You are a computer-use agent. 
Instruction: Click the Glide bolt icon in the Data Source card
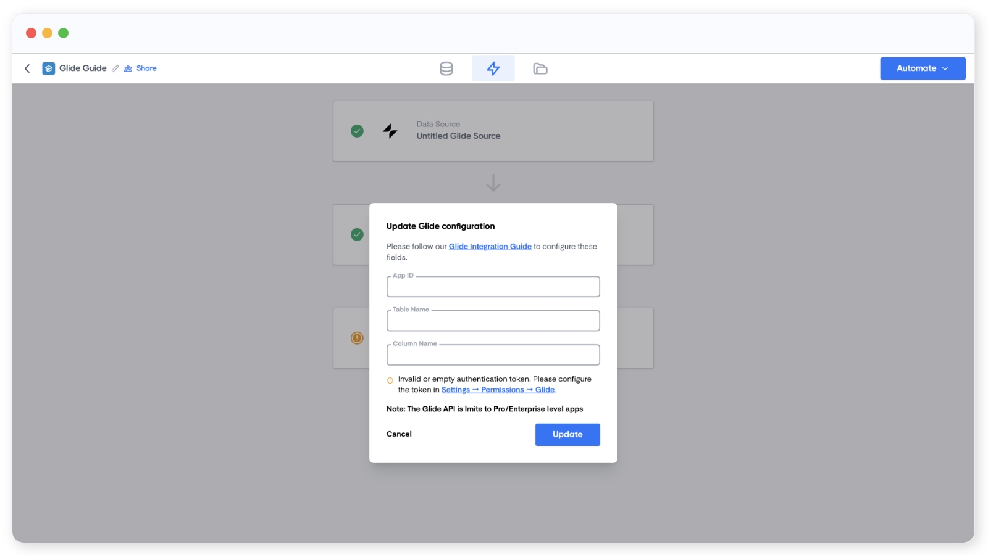pyautogui.click(x=390, y=131)
